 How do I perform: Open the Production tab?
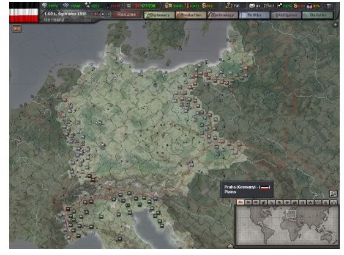point(191,15)
